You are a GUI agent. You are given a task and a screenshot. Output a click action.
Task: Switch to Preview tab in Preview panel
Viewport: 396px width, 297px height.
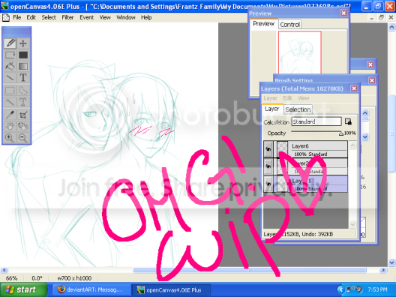click(x=264, y=24)
